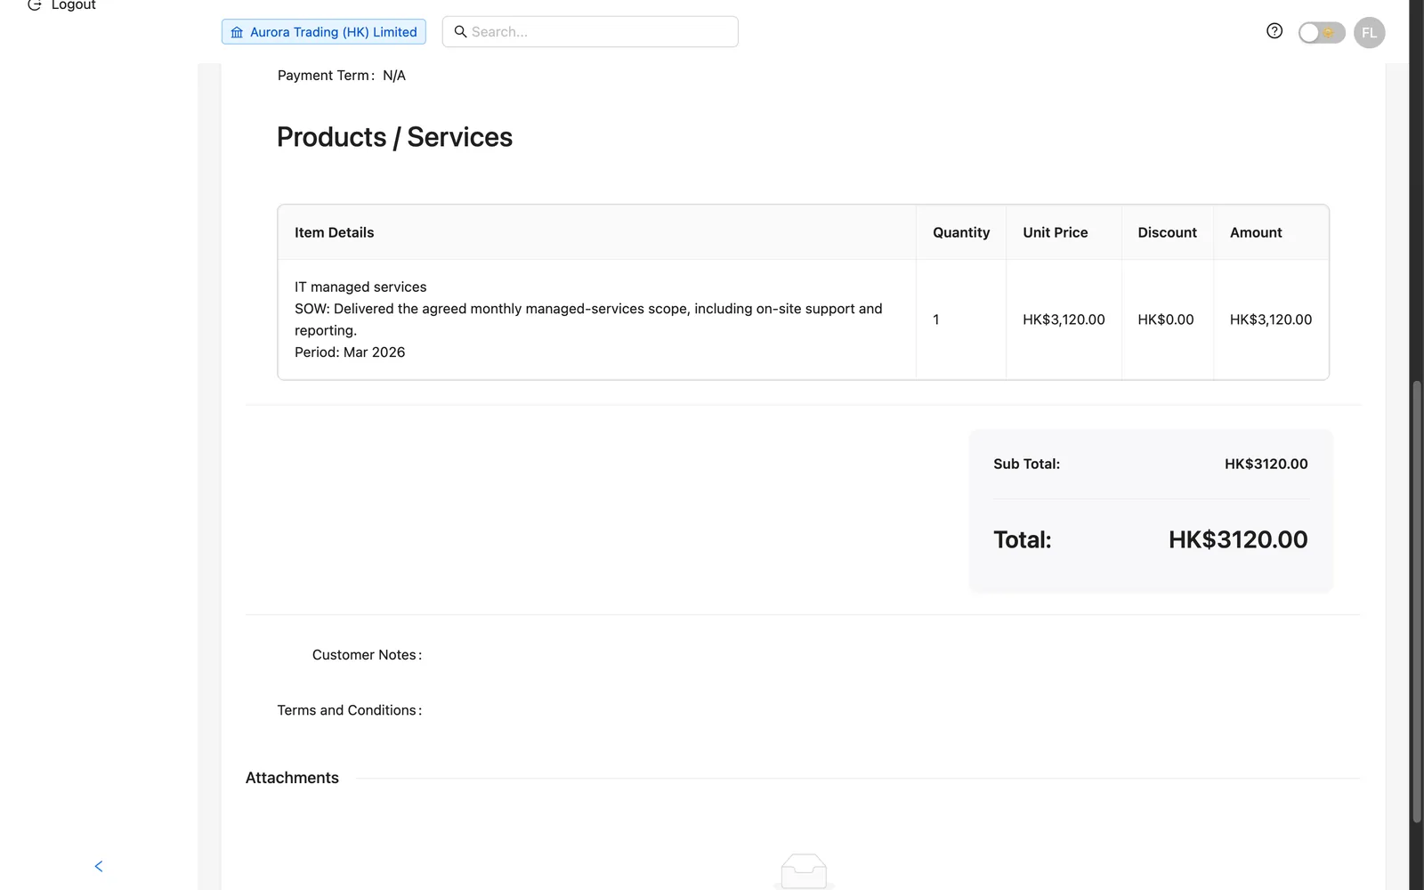Click the 'IT managed services' item text
The image size is (1424, 890).
[360, 287]
